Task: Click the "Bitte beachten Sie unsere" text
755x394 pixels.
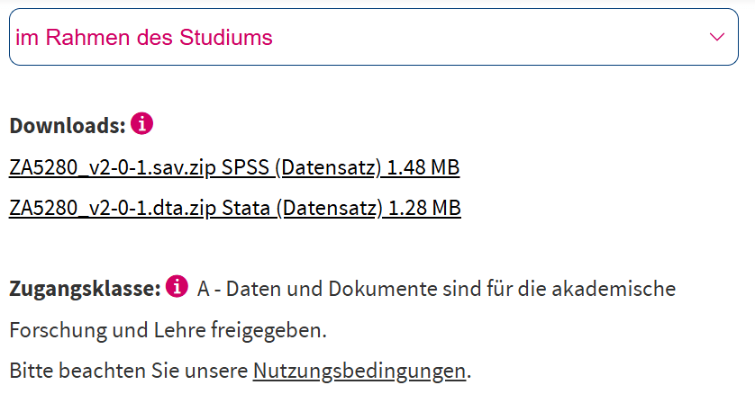Action: (129, 371)
